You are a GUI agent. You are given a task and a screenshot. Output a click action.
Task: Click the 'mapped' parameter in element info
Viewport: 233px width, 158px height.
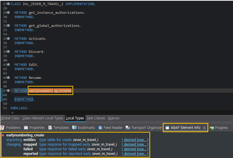click(30, 144)
